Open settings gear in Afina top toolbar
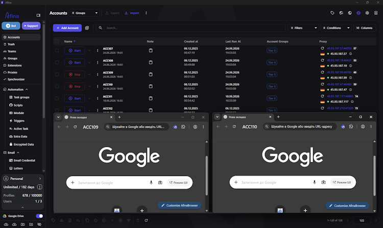Image resolution: width=383 pixels, height=228 pixels. (367, 13)
